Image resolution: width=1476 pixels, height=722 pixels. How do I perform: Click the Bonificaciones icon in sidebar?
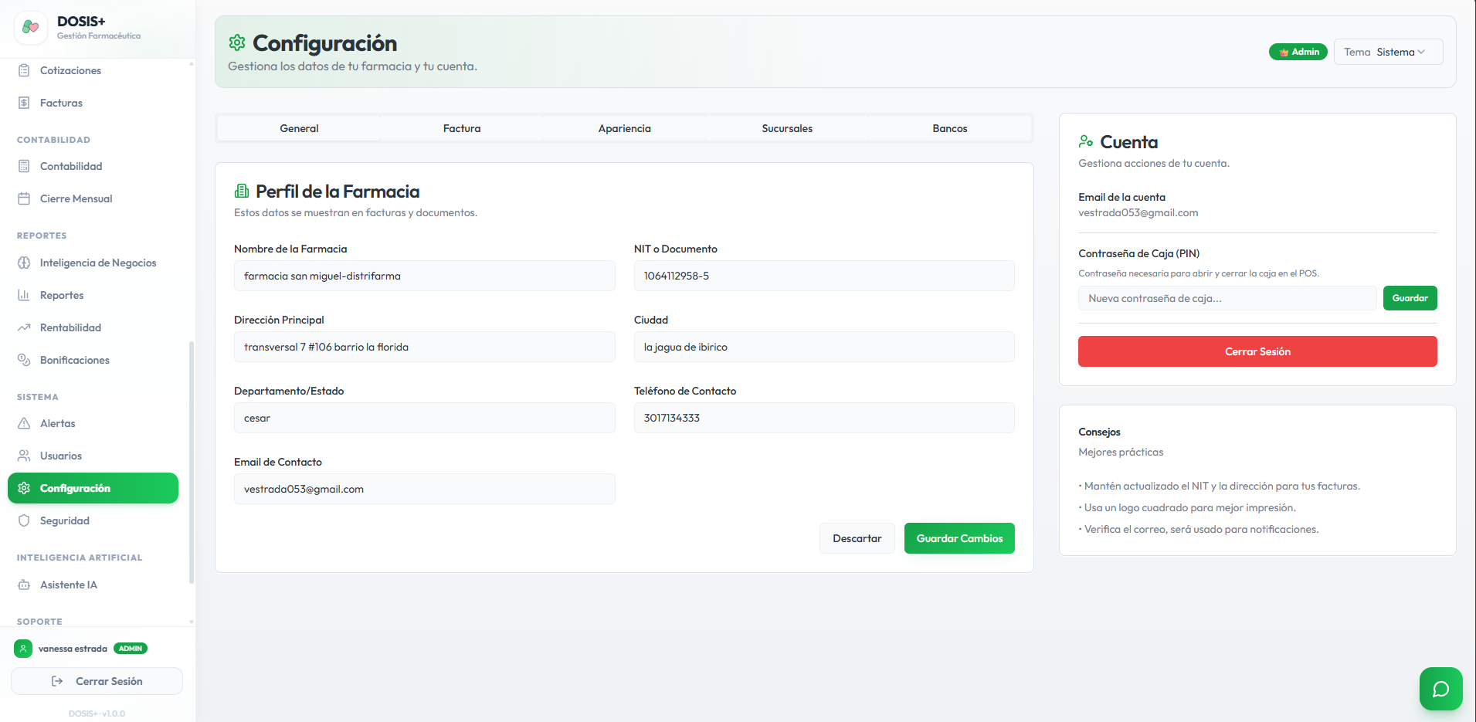point(24,360)
